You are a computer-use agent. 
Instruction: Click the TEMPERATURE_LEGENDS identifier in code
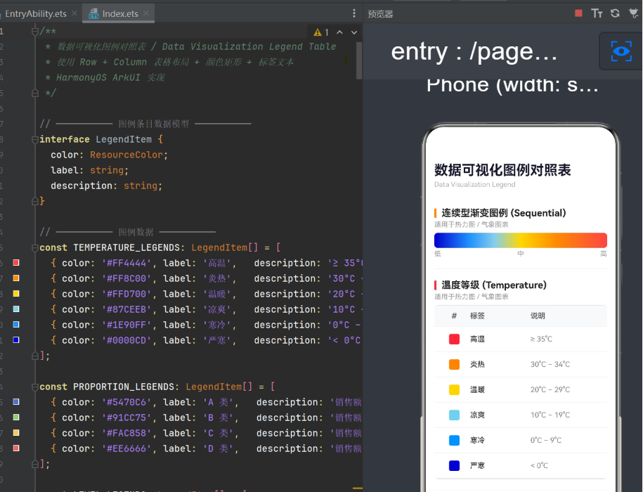[126, 247]
